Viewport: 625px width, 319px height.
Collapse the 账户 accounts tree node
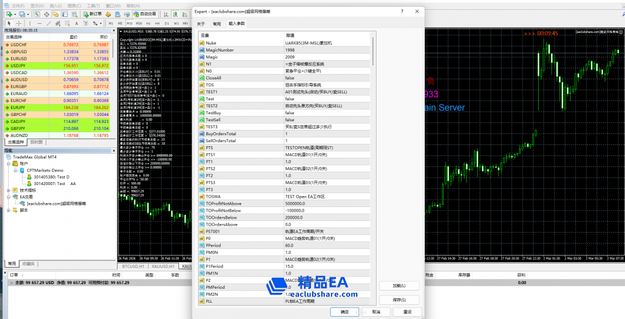pos(8,164)
